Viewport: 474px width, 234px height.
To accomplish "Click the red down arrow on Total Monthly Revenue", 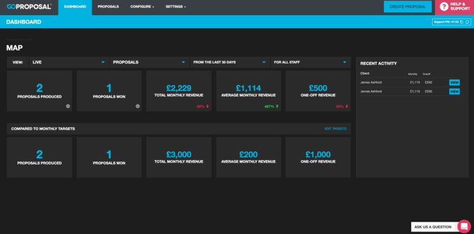I will click(x=207, y=106).
